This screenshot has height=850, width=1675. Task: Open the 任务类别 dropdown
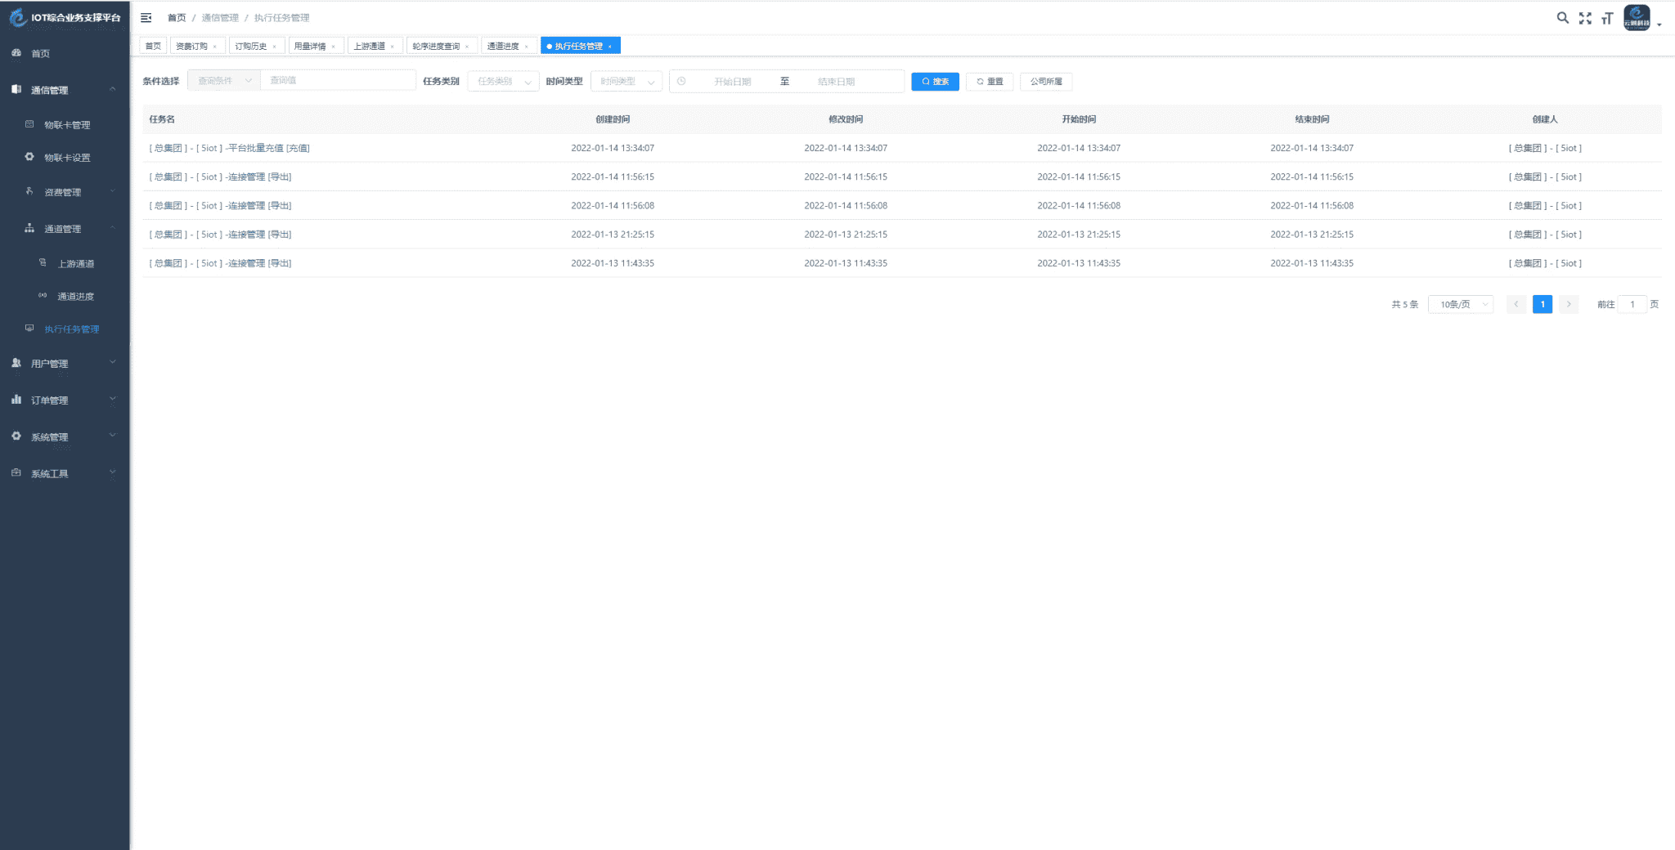pos(503,82)
